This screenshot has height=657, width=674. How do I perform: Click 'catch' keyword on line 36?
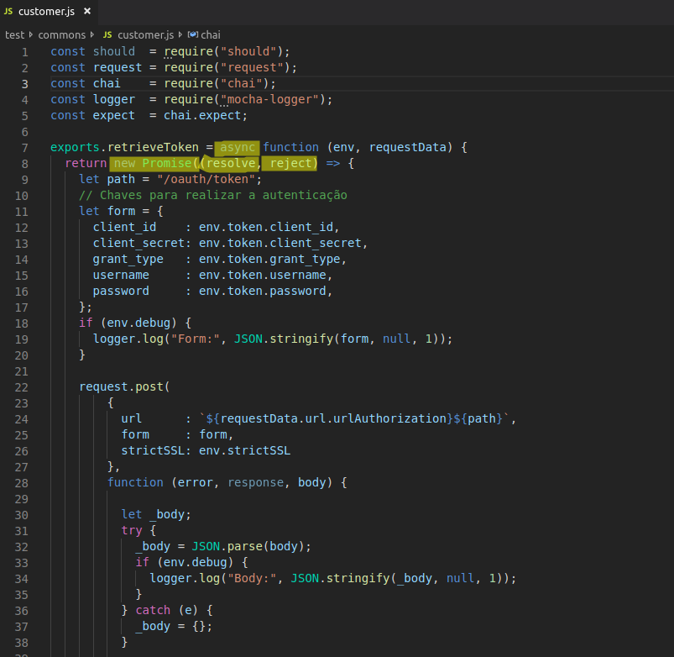coord(153,611)
